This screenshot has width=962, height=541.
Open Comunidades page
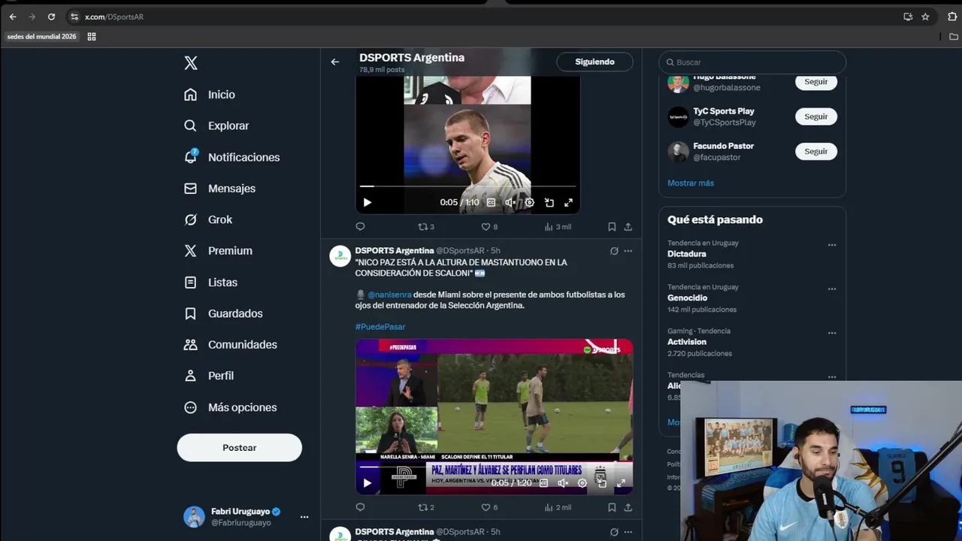click(231, 345)
